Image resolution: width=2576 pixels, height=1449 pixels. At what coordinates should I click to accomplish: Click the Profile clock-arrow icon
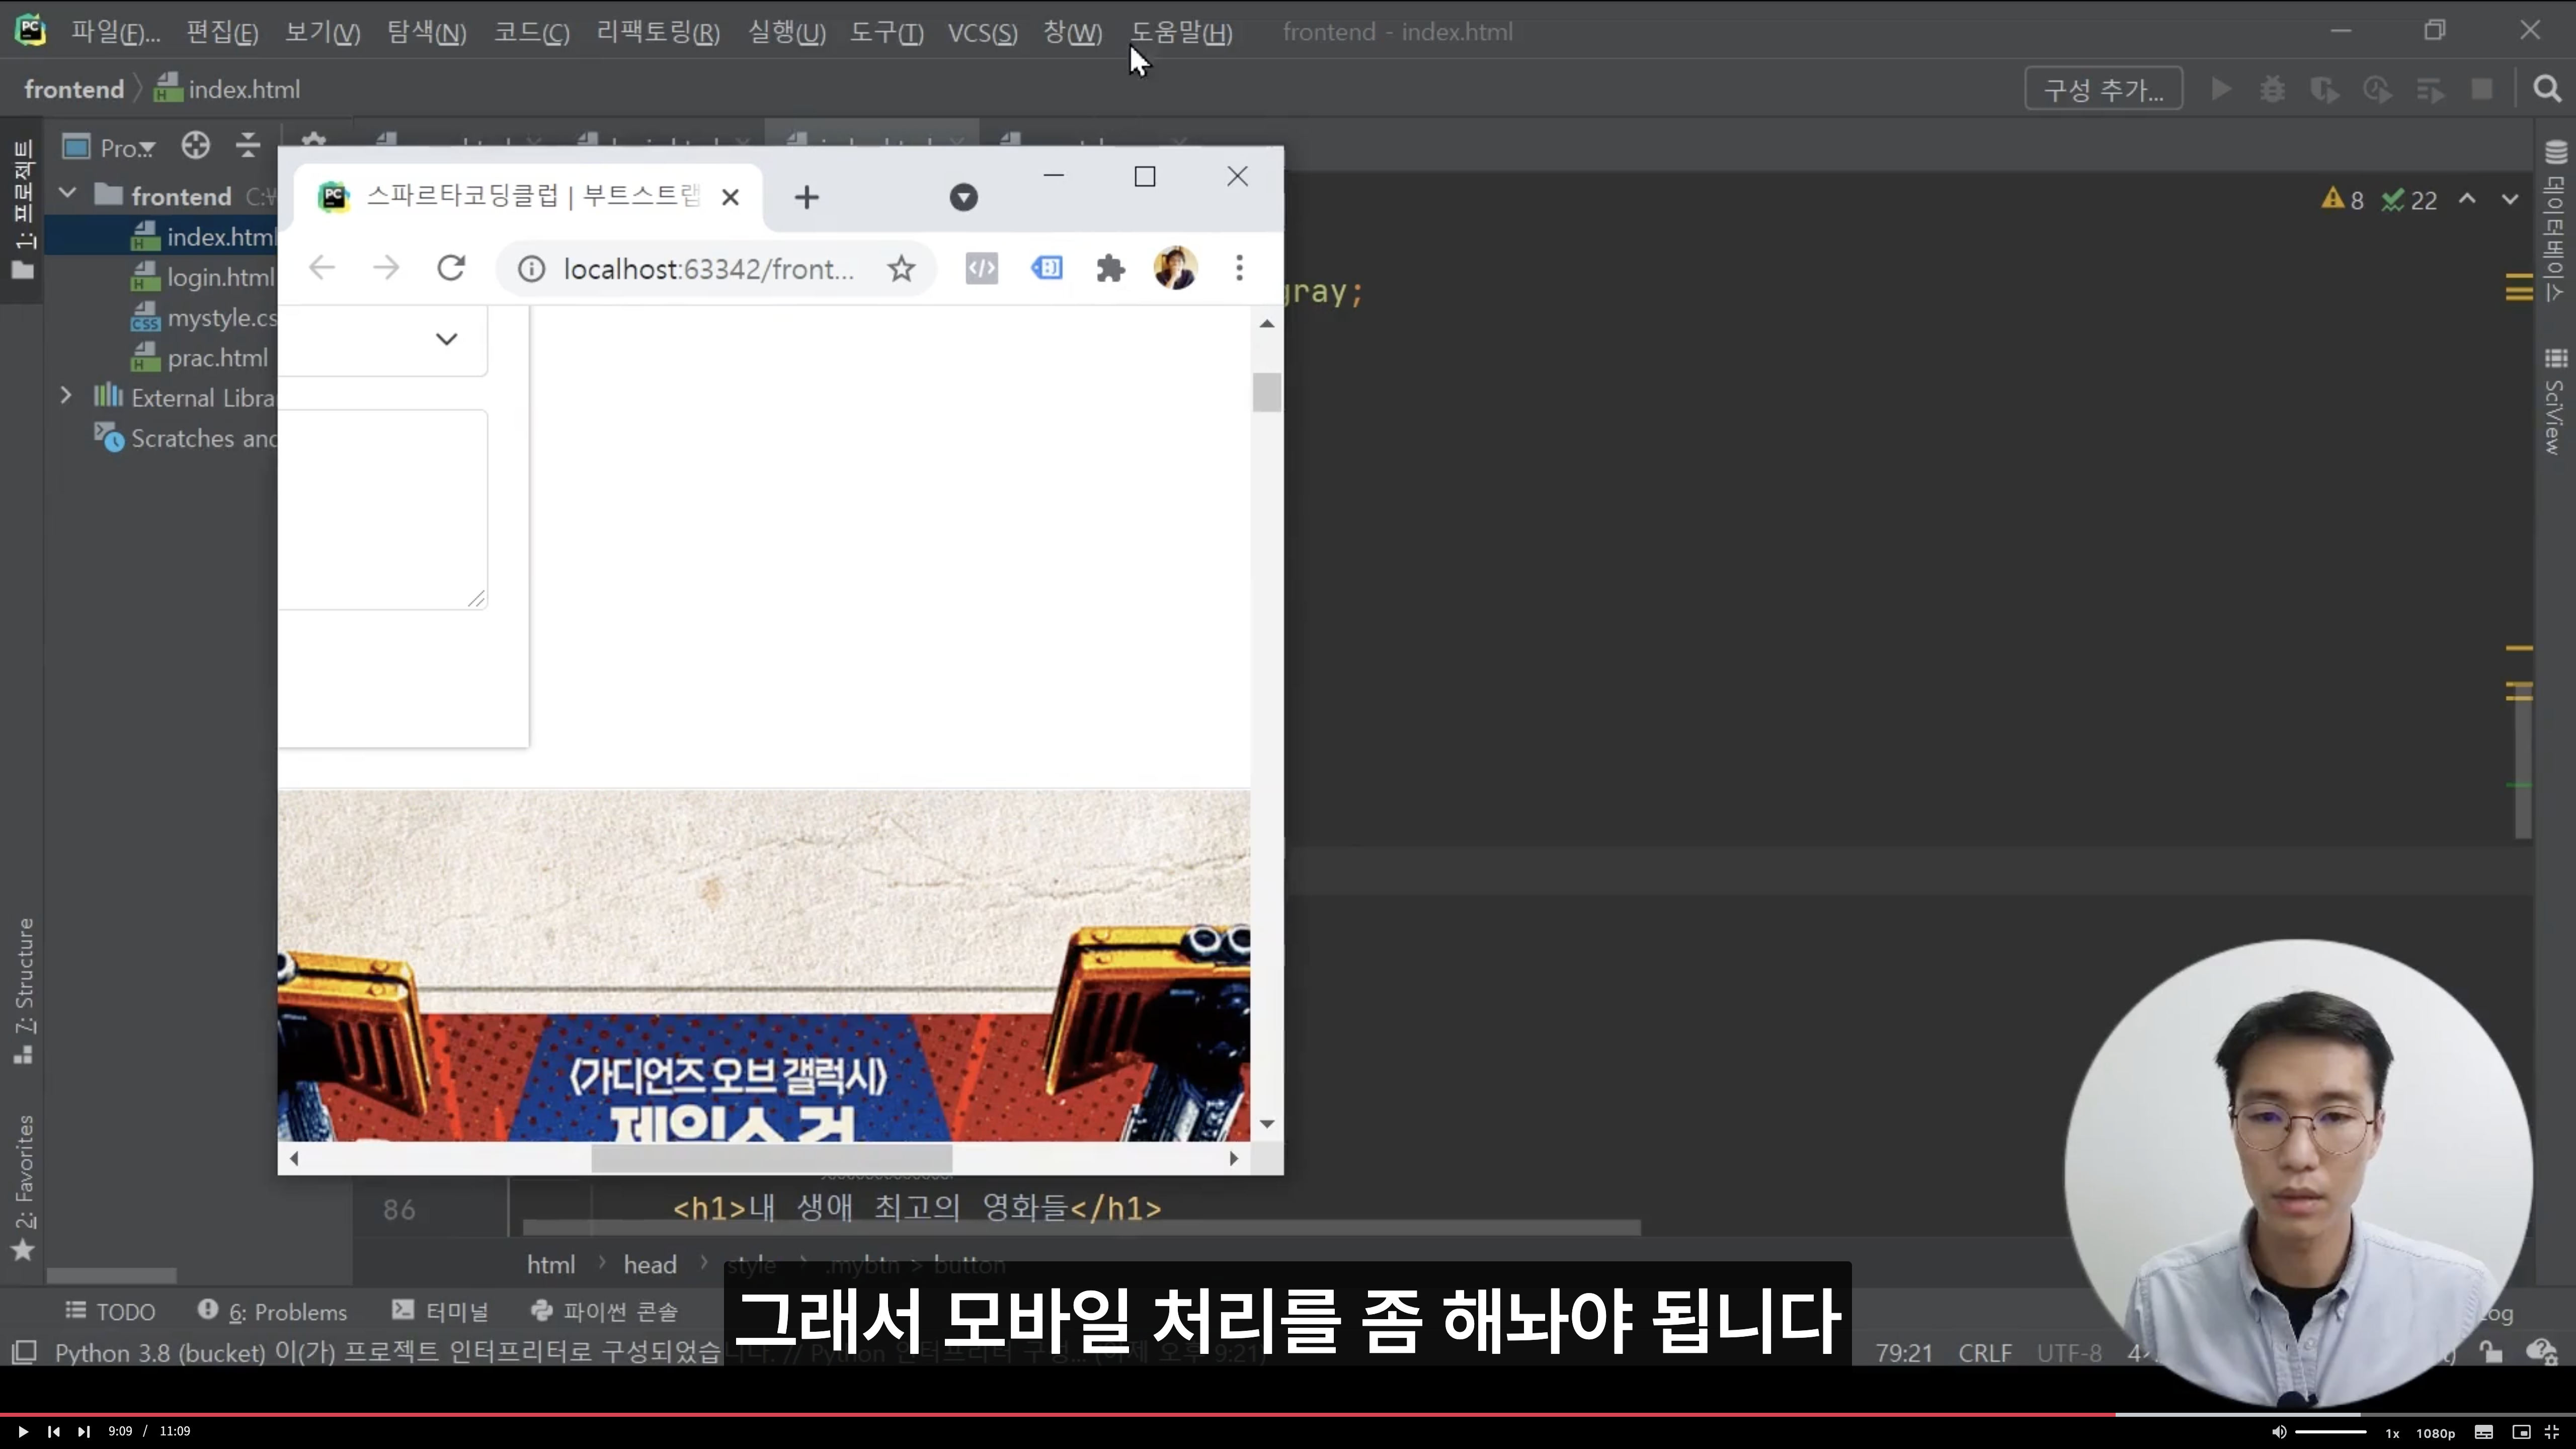2377,89
